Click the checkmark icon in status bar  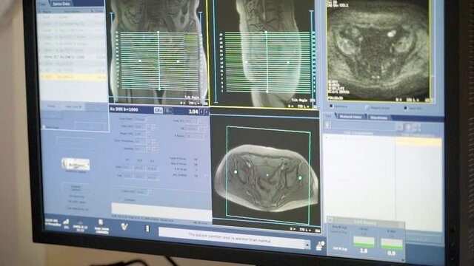[x=124, y=226]
